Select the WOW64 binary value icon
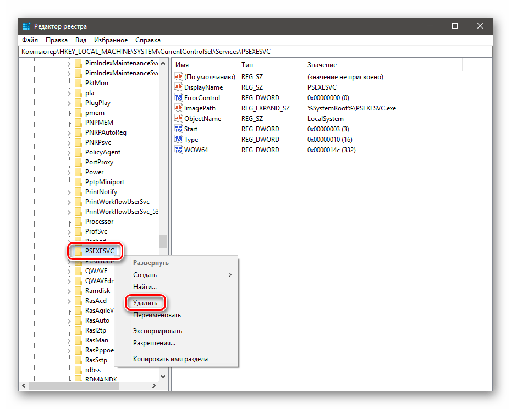The width and height of the screenshot is (511, 409). pyautogui.click(x=178, y=150)
